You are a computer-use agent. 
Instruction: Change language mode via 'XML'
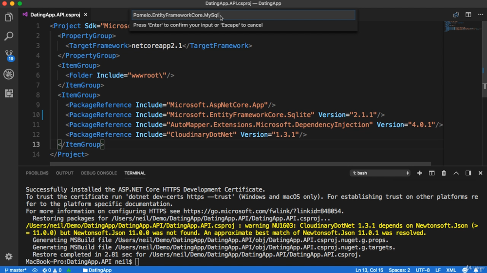[451, 270]
